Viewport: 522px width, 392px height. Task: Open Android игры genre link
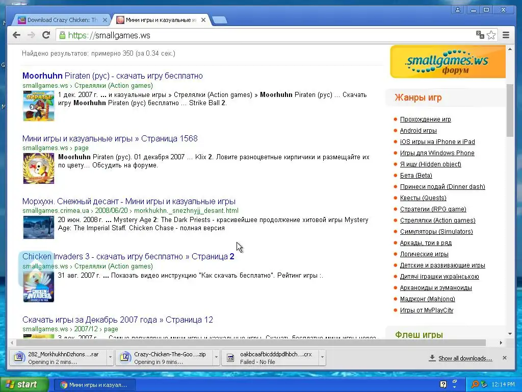(418, 131)
